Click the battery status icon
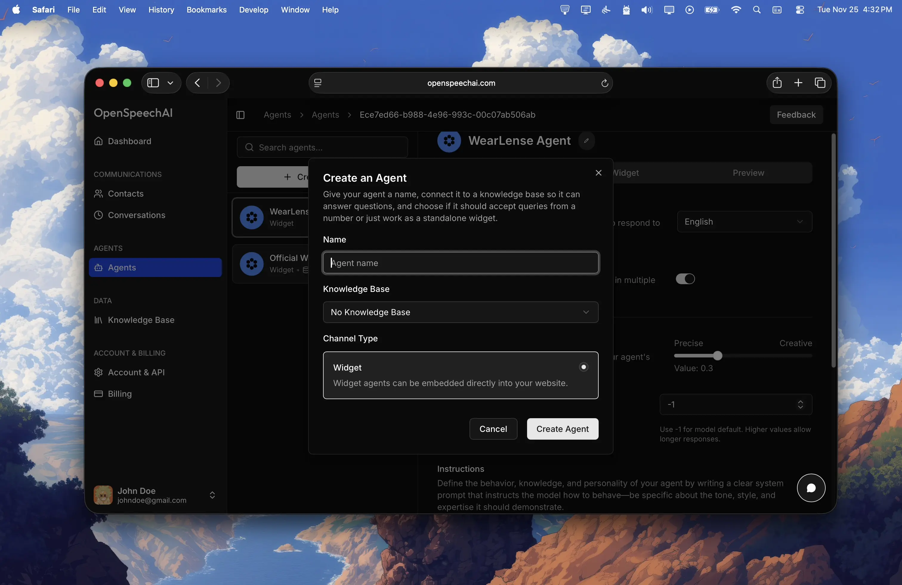The height and width of the screenshot is (585, 902). (712, 10)
